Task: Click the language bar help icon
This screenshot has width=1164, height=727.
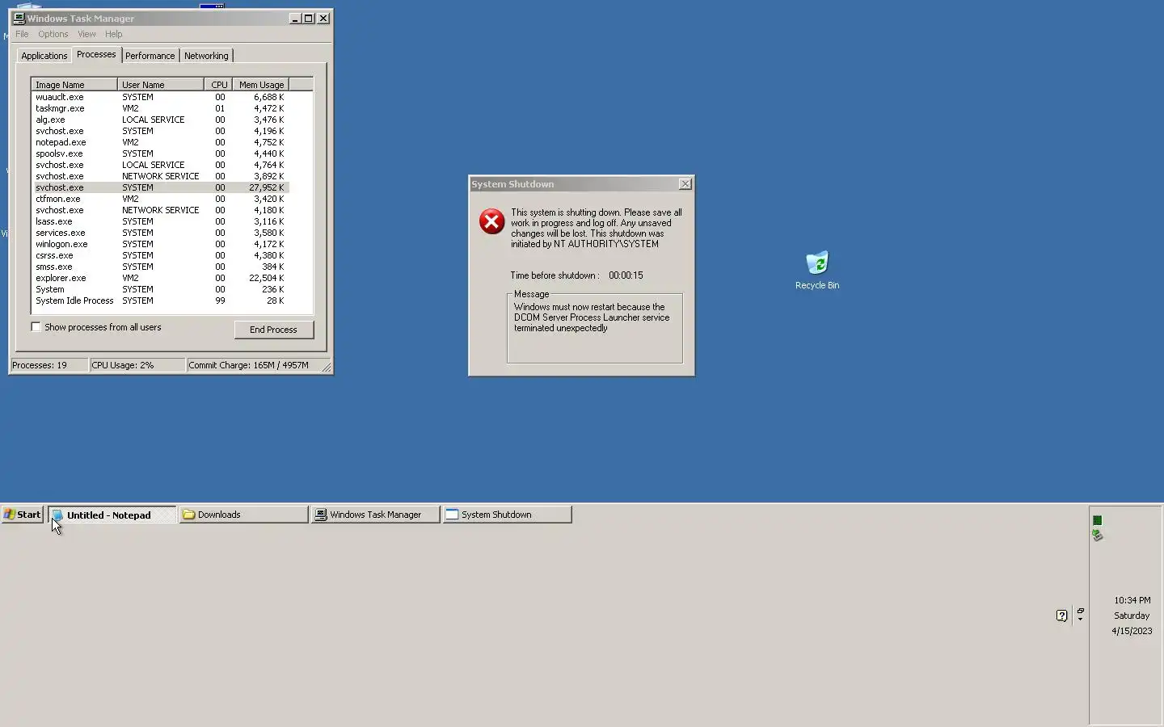Action: (x=1061, y=616)
